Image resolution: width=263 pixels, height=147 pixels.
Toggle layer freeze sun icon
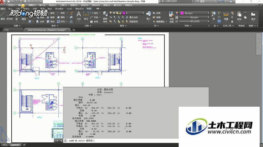point(114,13)
